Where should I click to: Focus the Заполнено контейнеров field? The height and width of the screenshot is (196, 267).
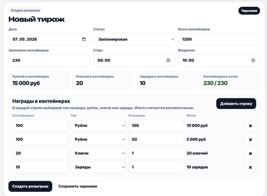(x=49, y=60)
